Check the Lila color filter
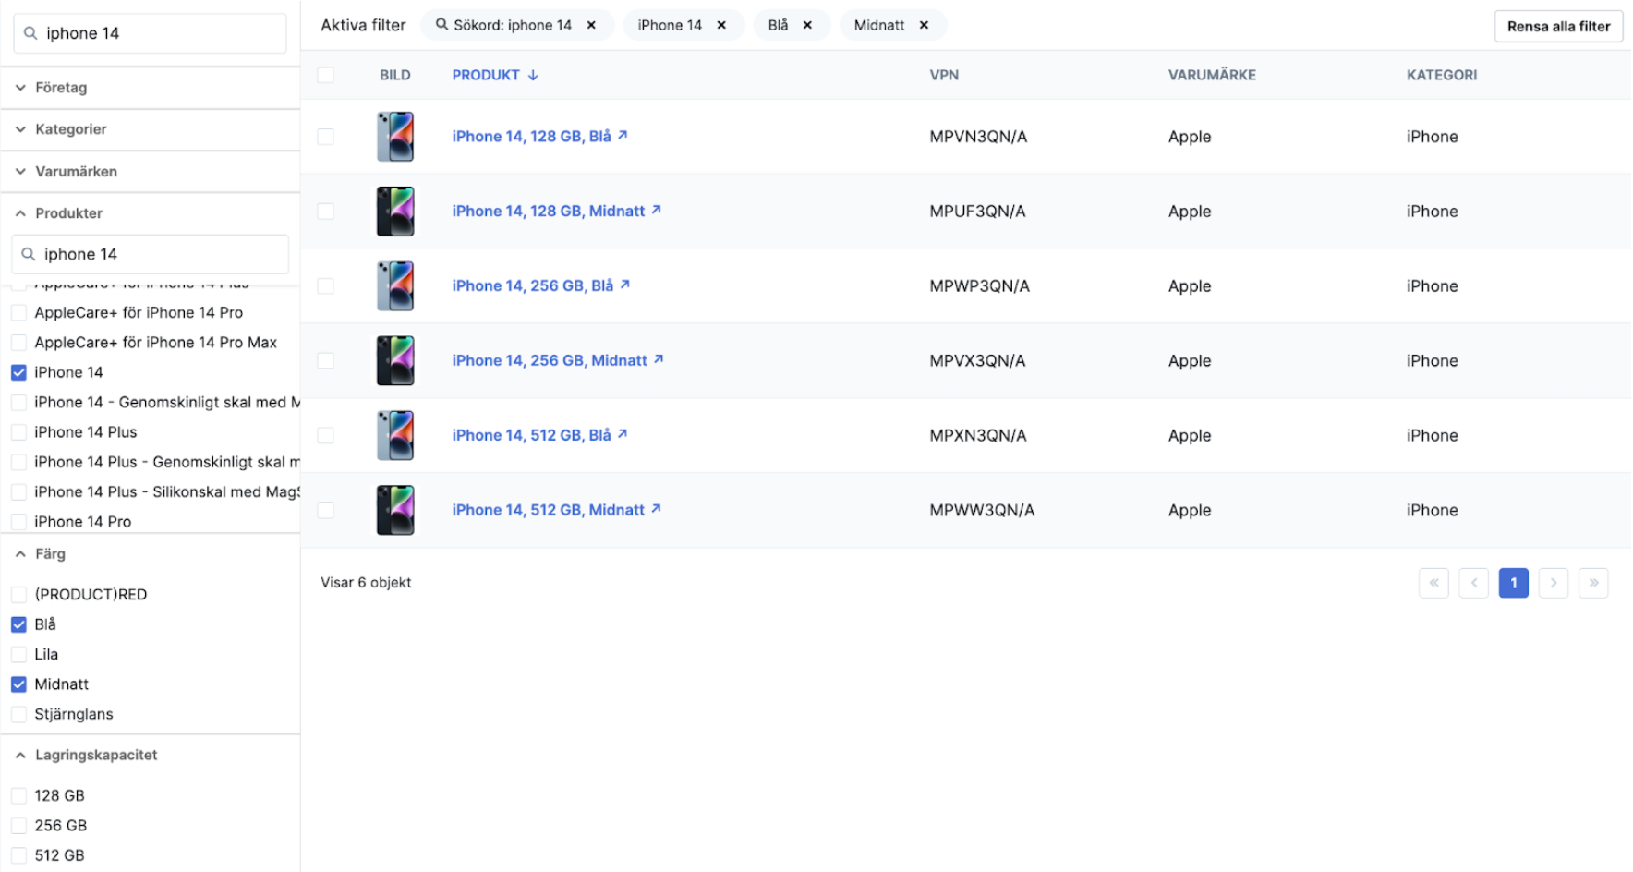The width and height of the screenshot is (1633, 872). click(18, 655)
